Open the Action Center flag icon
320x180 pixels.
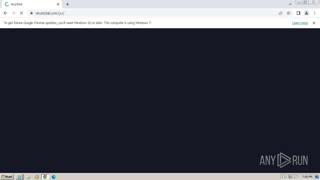pos(296,177)
